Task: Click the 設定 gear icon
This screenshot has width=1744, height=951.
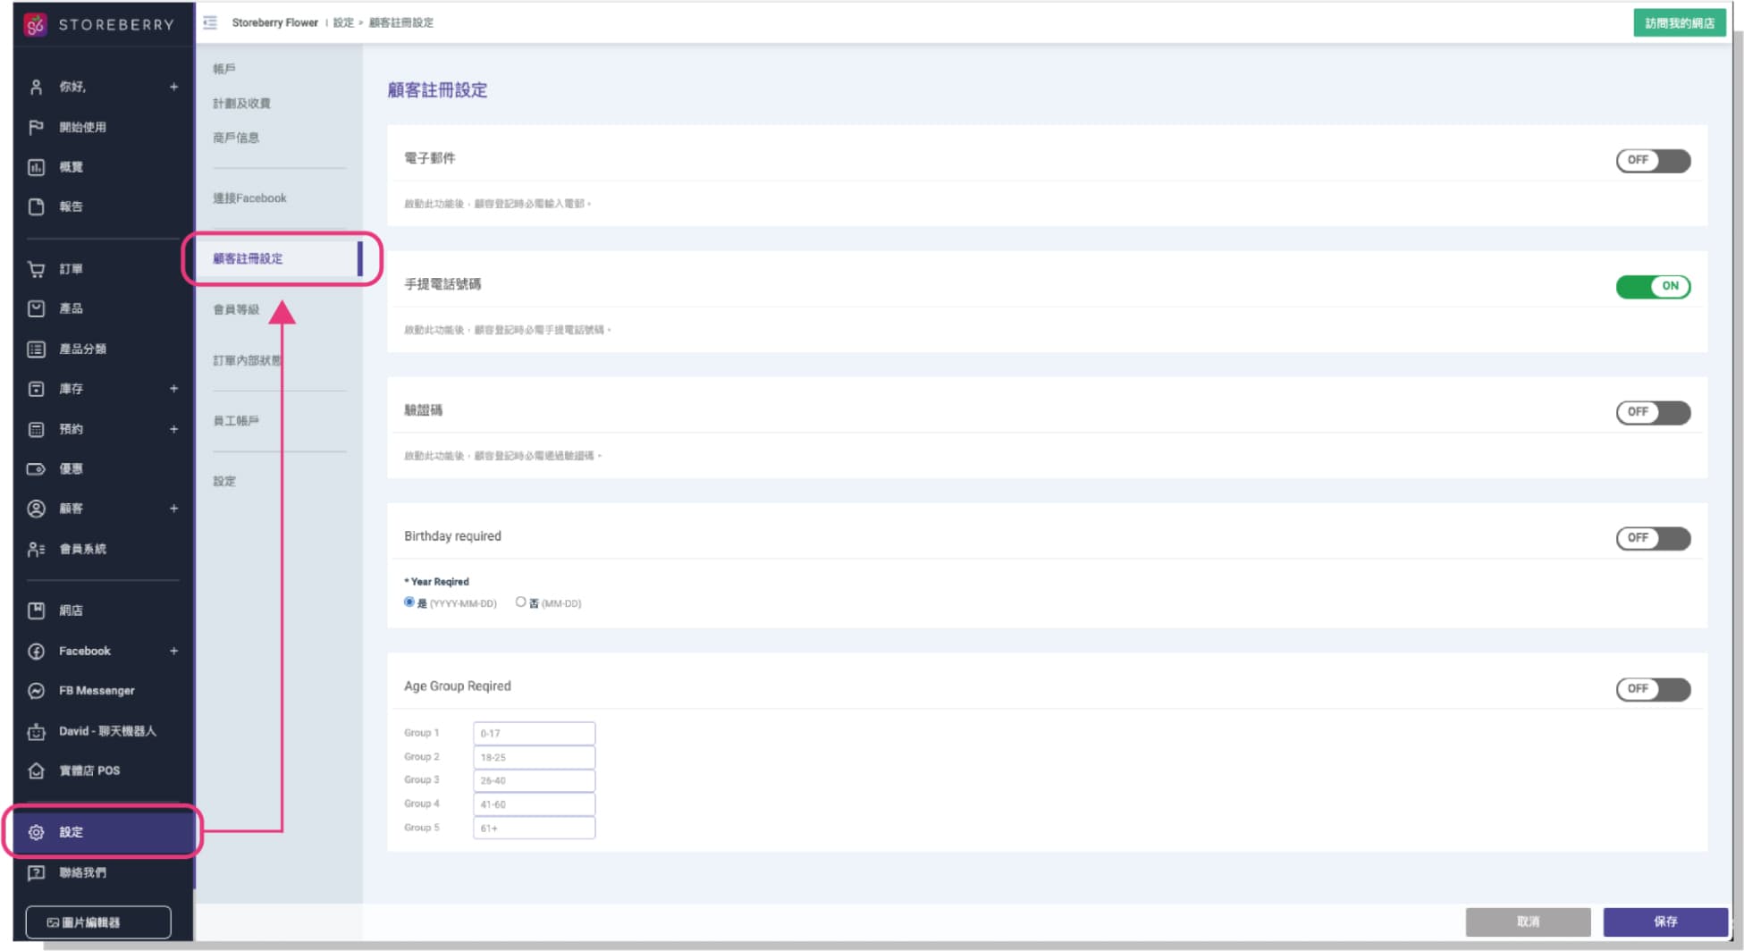Action: point(36,832)
